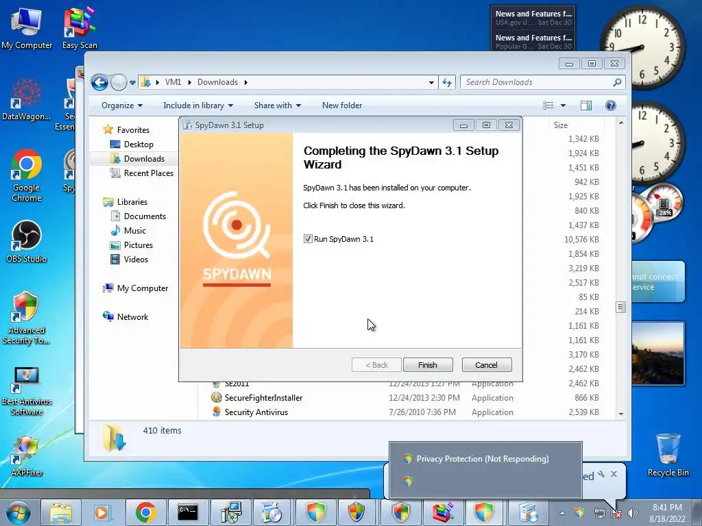Open Windows Explorer from taskbar
702x526 pixels.
(61, 512)
